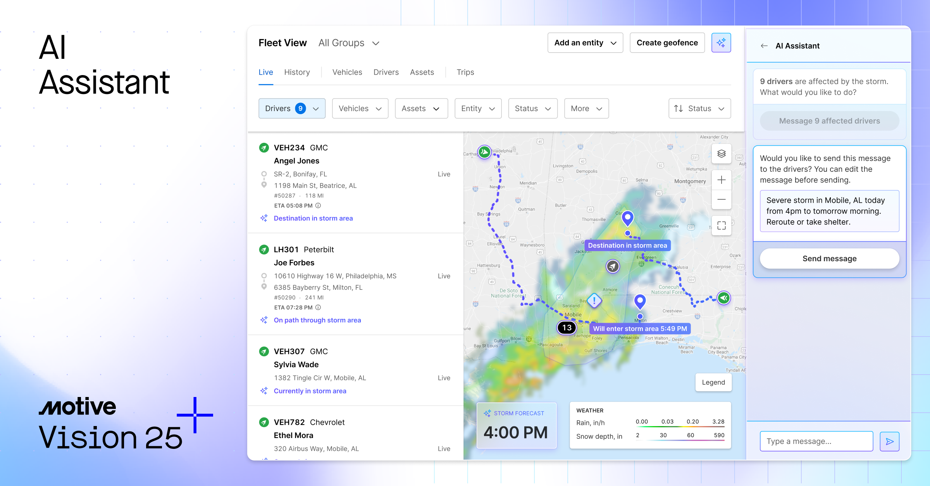Expand the map to fullscreen
Image resolution: width=930 pixels, height=486 pixels.
point(721,225)
